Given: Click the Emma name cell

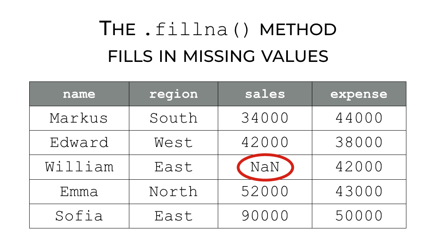Looking at the screenshot, I should point(79,191).
